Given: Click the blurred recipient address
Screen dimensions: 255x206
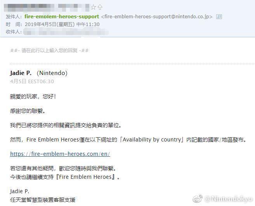Looking at the screenshot, I should point(66,31).
